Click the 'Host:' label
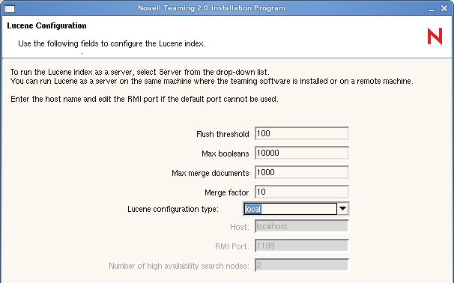Viewport: 454px width, 283px height. pos(240,227)
